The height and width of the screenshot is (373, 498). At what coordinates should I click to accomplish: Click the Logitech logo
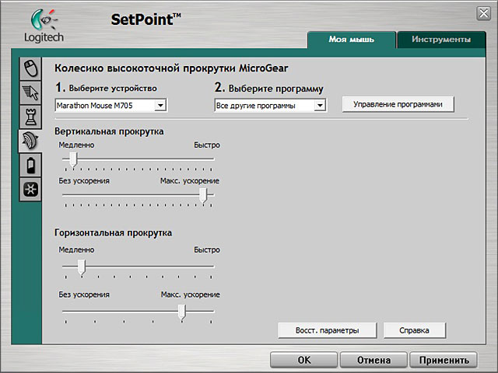click(x=44, y=26)
